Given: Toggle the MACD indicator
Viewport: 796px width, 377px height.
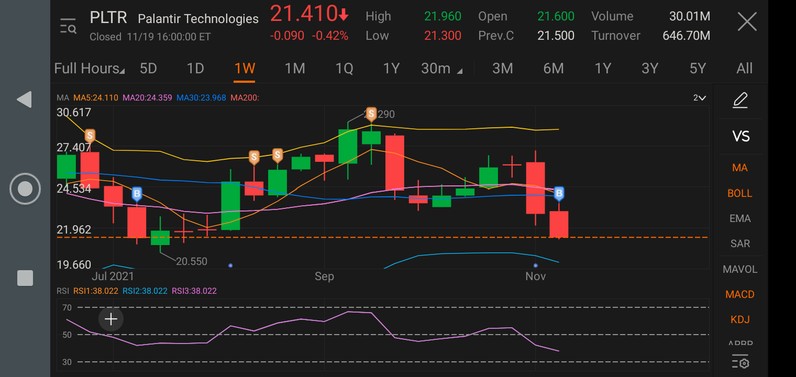Looking at the screenshot, I should click(x=740, y=294).
